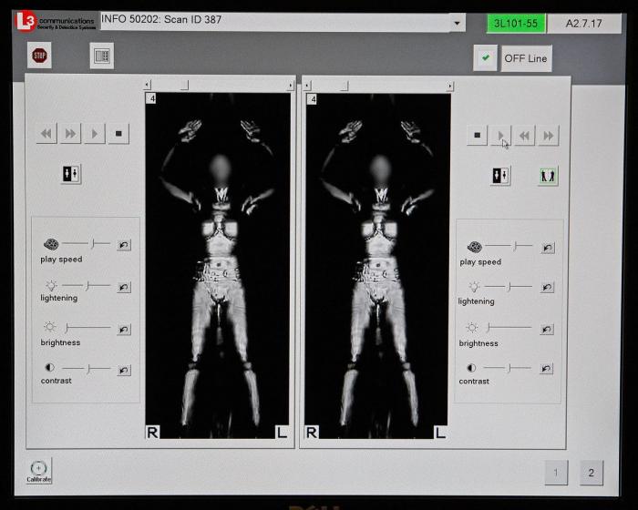638x510 pixels.
Task: Click the layout grid icon beside STOP
Action: [x=102, y=56]
